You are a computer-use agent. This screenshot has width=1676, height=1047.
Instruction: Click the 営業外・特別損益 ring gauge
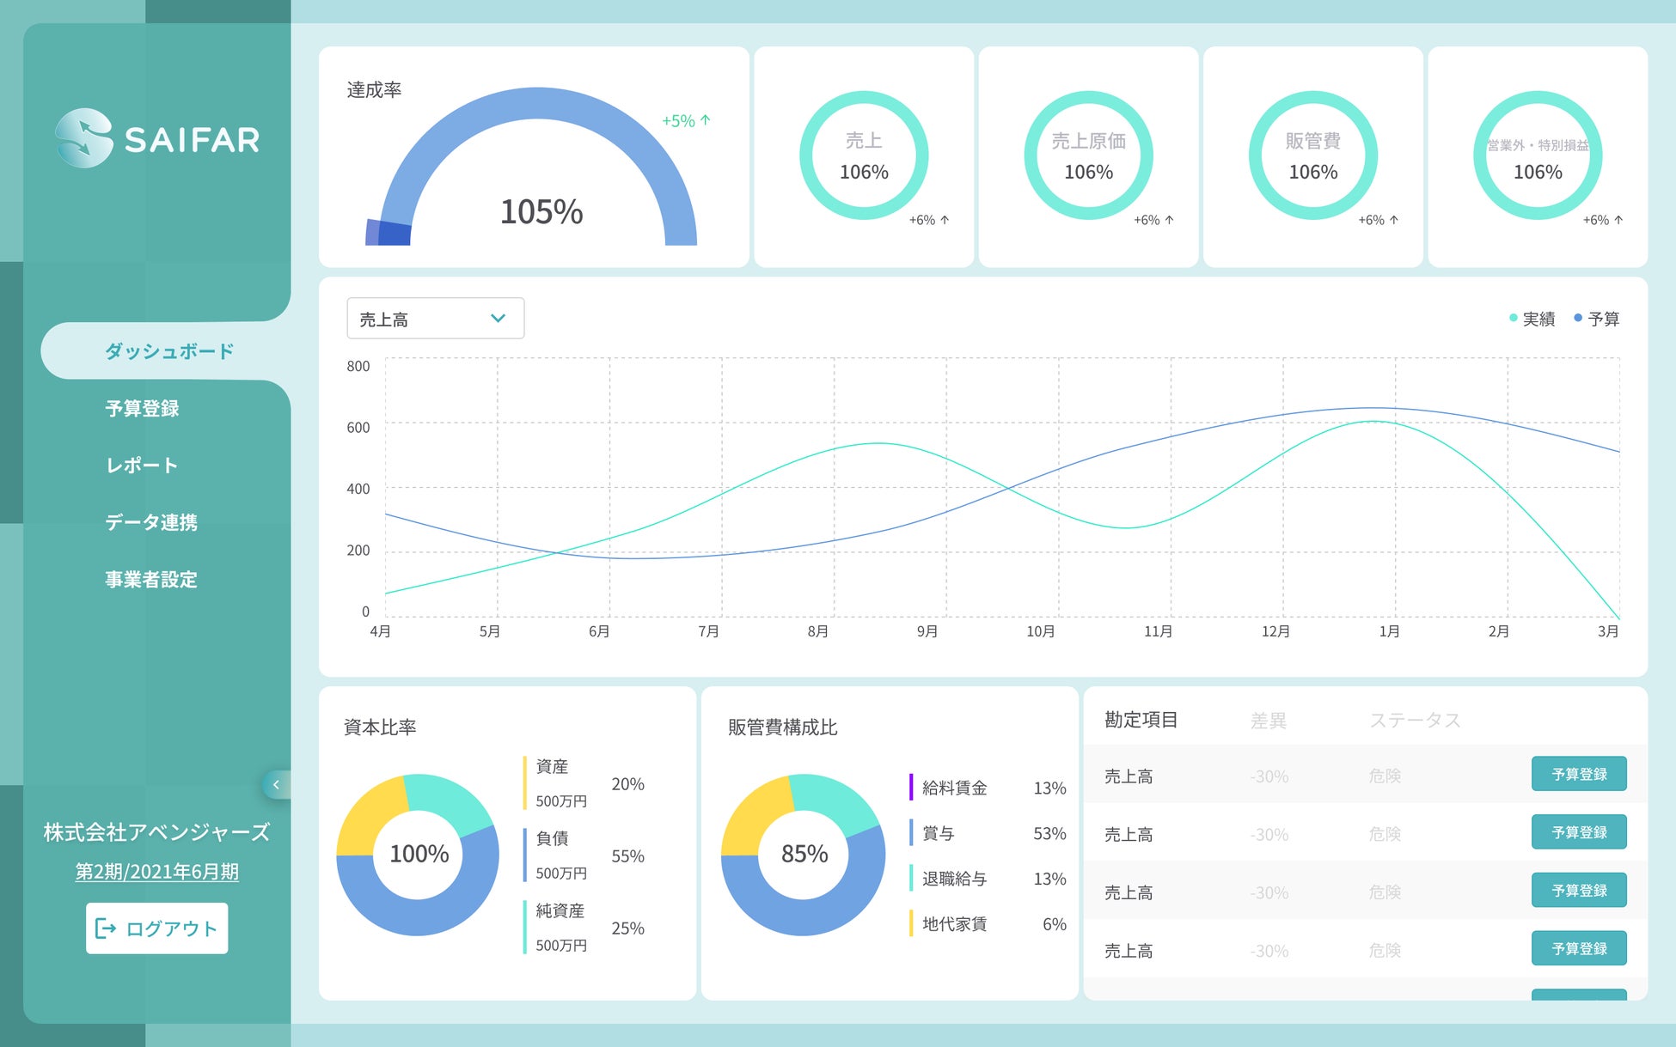[1538, 155]
